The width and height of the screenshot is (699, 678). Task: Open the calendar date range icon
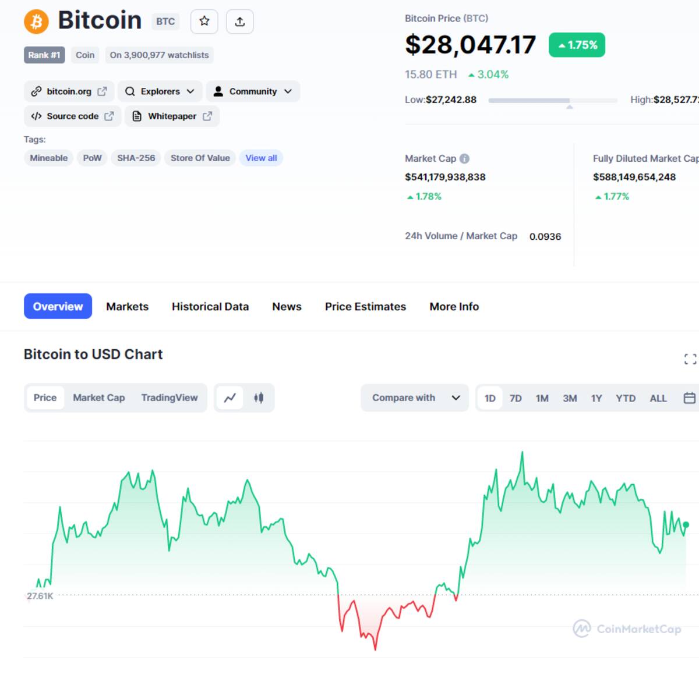coord(689,398)
